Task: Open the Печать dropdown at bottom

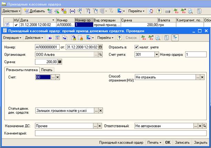Action: click(154, 142)
